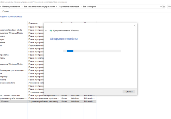Sort list by Описание column header
171x119 pixels.
coord(33,23)
